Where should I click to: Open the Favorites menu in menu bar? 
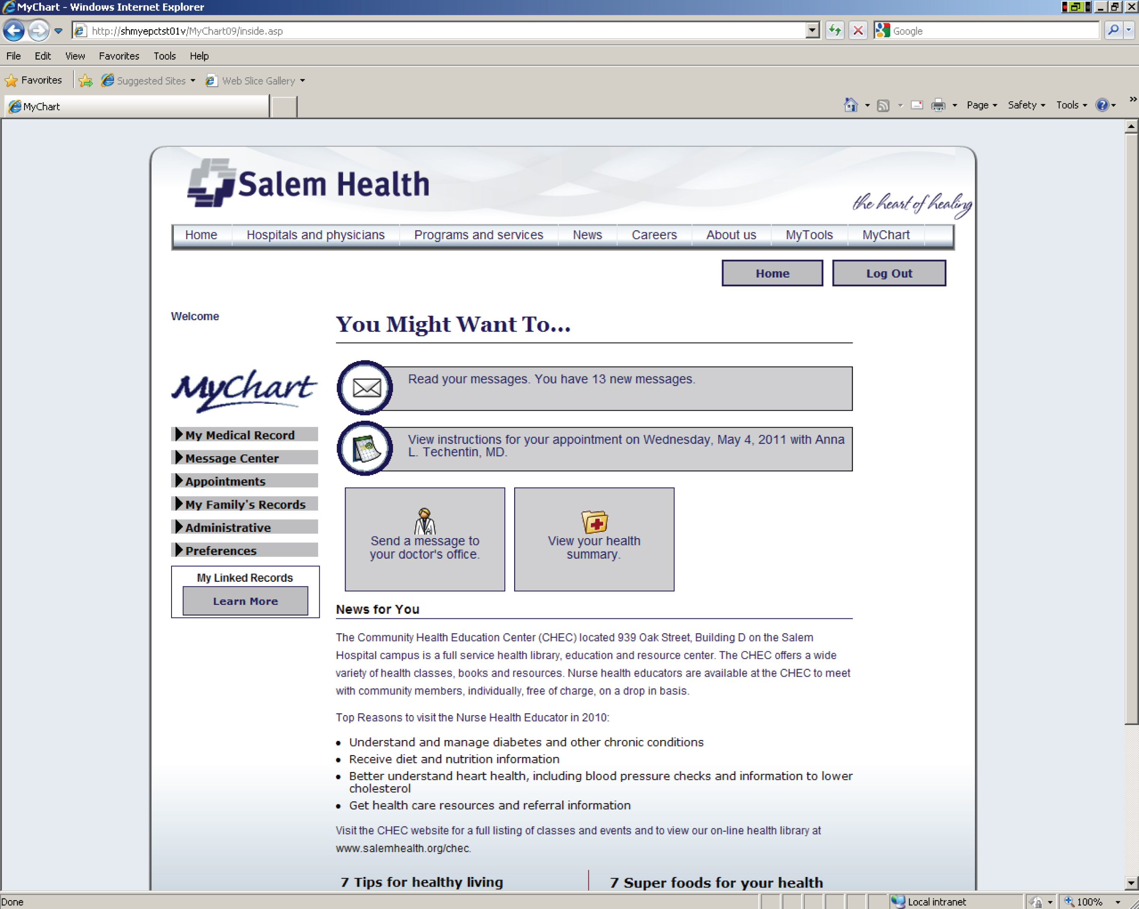(119, 56)
